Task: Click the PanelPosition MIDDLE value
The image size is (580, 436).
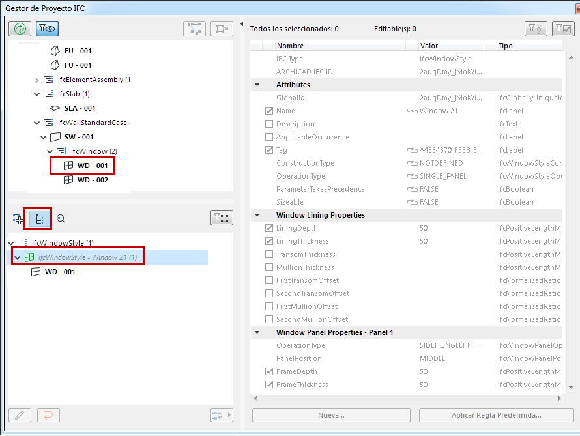Action: tap(433, 358)
